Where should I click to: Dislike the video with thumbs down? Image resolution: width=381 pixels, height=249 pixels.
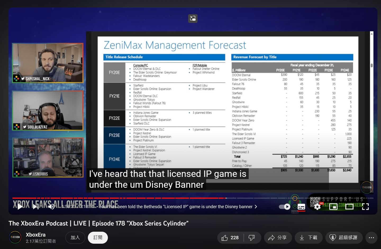click(252, 238)
